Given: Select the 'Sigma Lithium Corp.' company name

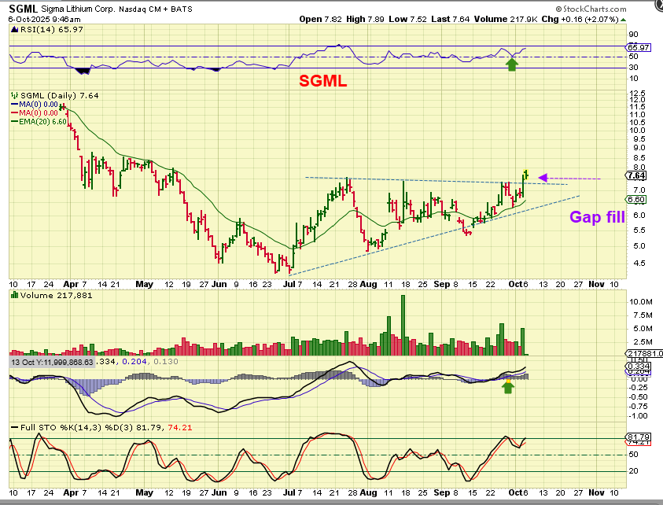Looking at the screenshot, I should point(78,9).
